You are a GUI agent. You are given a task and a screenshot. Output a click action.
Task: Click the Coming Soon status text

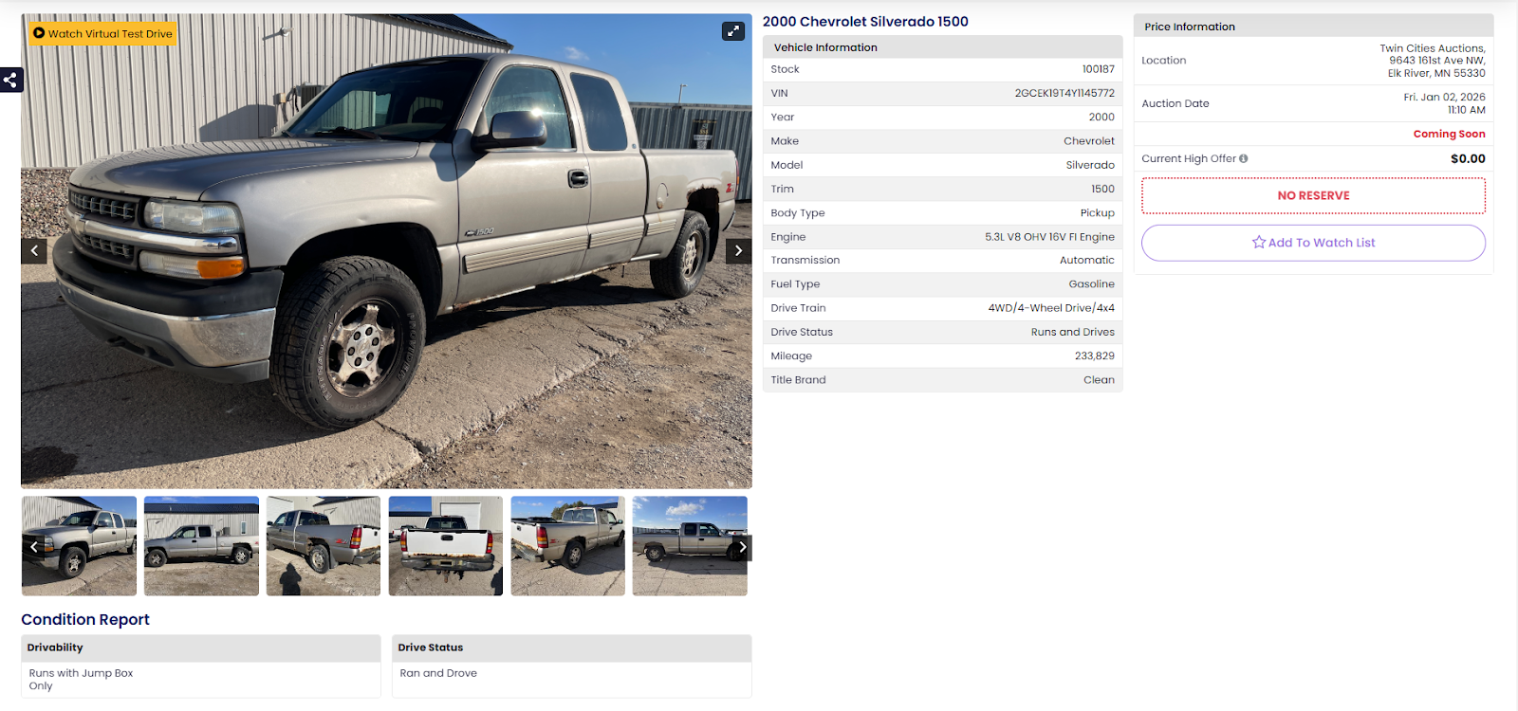(x=1449, y=134)
